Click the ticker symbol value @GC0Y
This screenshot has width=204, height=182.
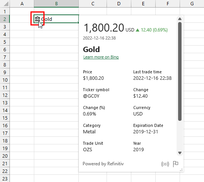coord(91,96)
